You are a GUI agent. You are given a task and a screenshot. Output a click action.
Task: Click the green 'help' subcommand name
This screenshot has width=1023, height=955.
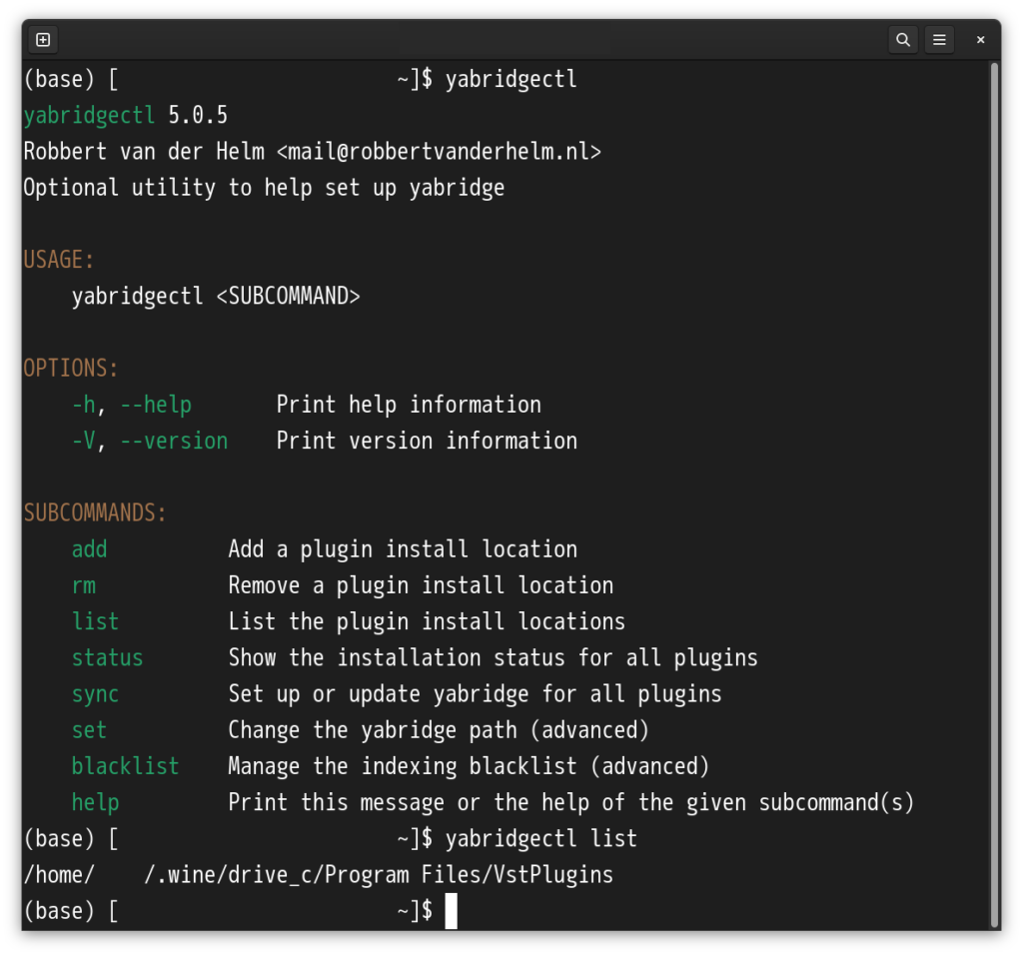point(95,802)
